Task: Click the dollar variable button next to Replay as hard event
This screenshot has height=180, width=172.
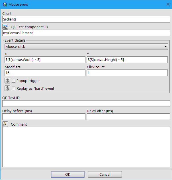Action: tap(7, 88)
